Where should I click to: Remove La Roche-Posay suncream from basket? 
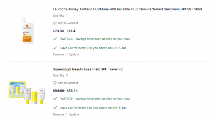(58, 54)
